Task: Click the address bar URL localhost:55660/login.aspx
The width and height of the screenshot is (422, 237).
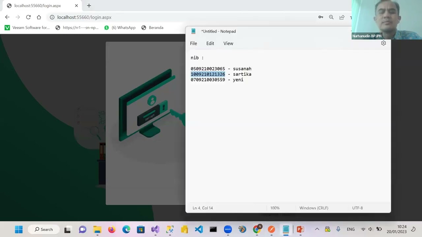Action: (84, 17)
